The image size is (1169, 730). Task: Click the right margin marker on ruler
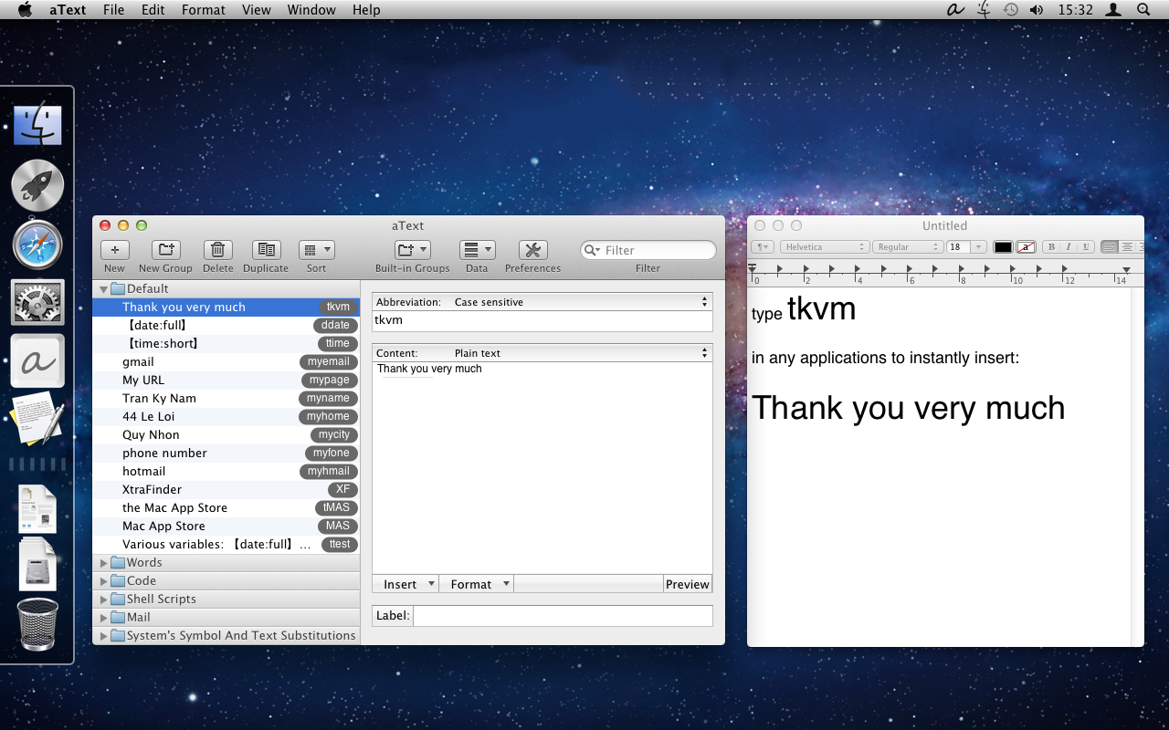point(1126,270)
